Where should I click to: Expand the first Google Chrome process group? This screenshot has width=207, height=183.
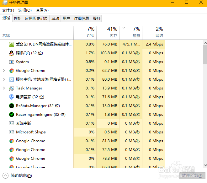tap(4, 71)
